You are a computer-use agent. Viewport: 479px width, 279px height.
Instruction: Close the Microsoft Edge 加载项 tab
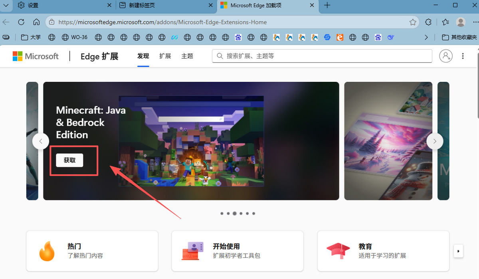pos(313,5)
